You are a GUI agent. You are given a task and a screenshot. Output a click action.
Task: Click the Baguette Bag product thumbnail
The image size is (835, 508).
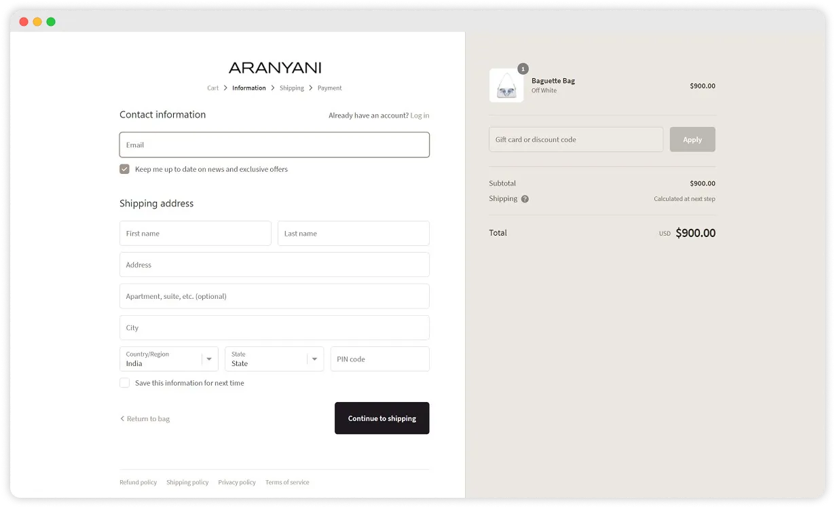click(506, 86)
